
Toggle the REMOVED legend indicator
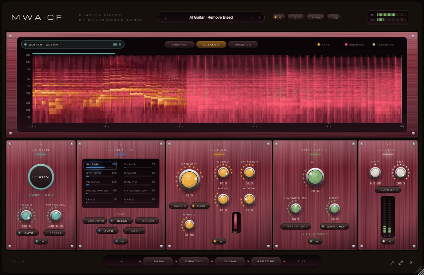click(x=354, y=45)
